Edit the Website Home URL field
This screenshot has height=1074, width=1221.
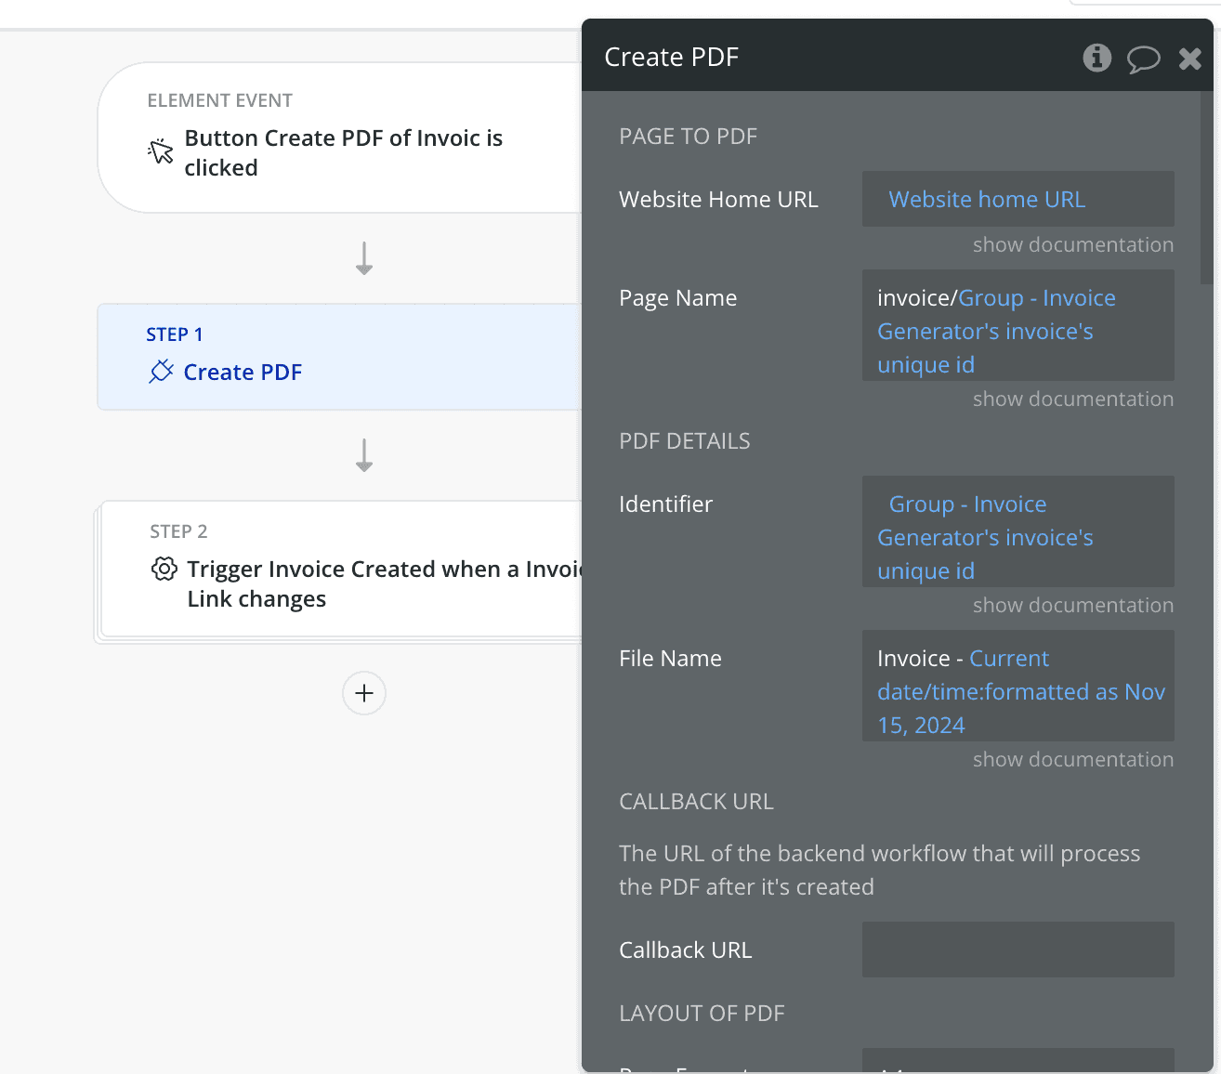(1017, 199)
